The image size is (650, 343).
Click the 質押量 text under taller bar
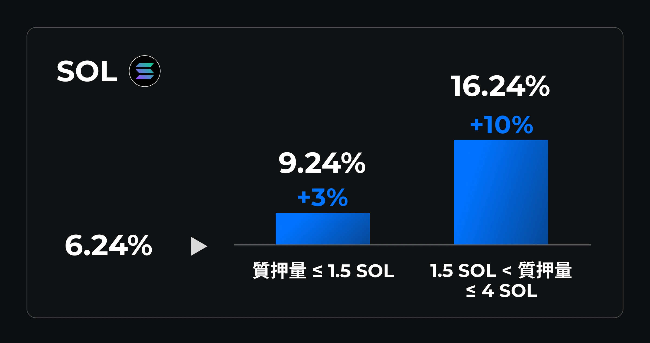545,270
